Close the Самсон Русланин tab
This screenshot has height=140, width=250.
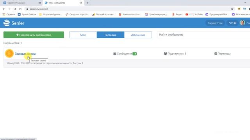click(40, 3)
